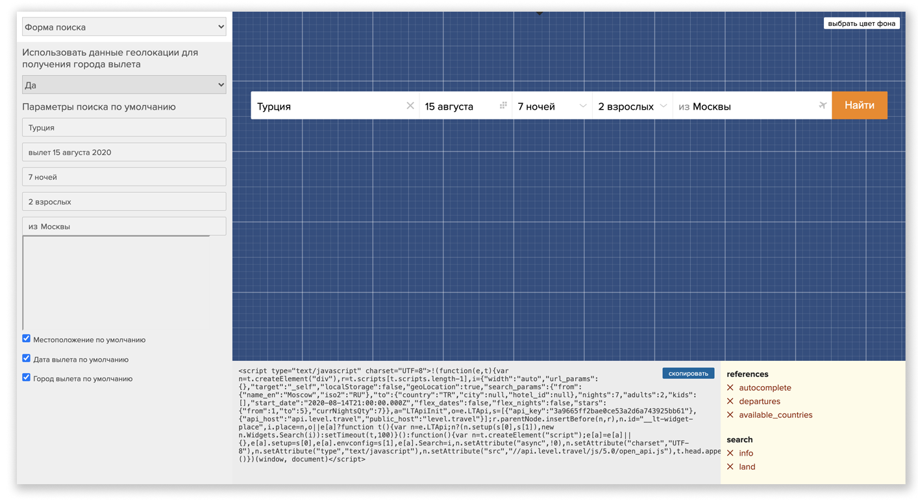Open the available_countries reference link
918x503 pixels.
(x=776, y=415)
